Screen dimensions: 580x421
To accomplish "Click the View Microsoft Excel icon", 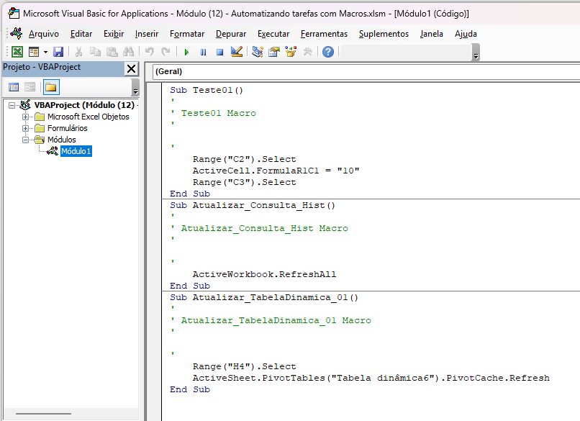I will pyautogui.click(x=17, y=52).
